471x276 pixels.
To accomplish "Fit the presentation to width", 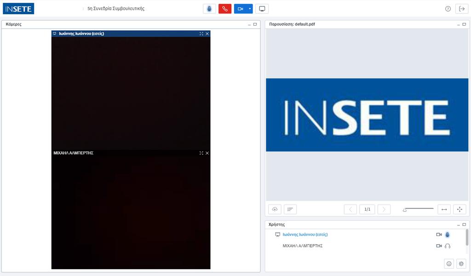I will [x=444, y=209].
